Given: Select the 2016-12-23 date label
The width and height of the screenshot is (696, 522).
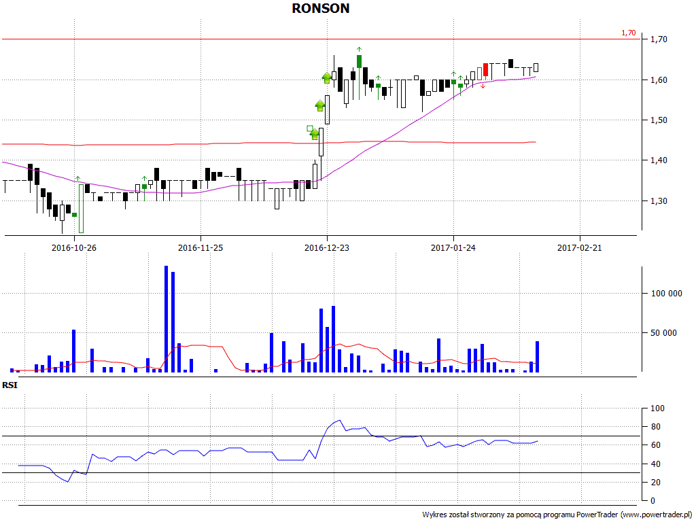Looking at the screenshot, I should click(x=327, y=248).
